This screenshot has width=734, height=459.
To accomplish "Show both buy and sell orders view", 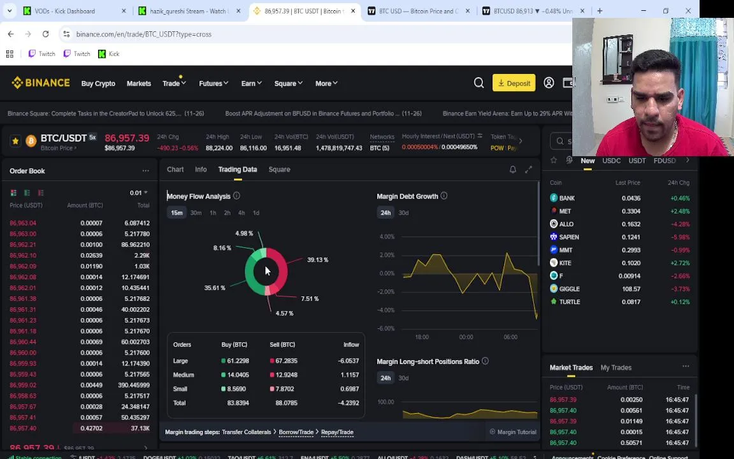I will tap(13, 193).
